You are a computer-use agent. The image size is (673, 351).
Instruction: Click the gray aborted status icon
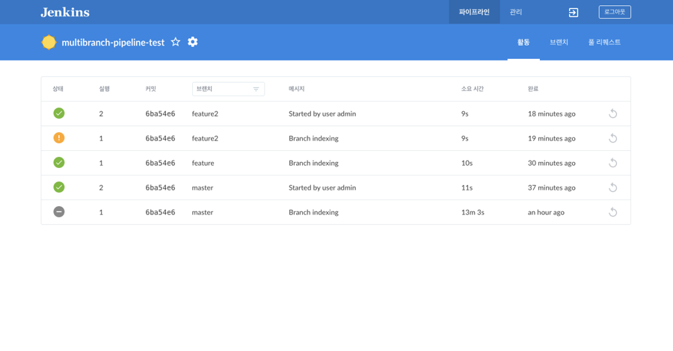(x=59, y=212)
